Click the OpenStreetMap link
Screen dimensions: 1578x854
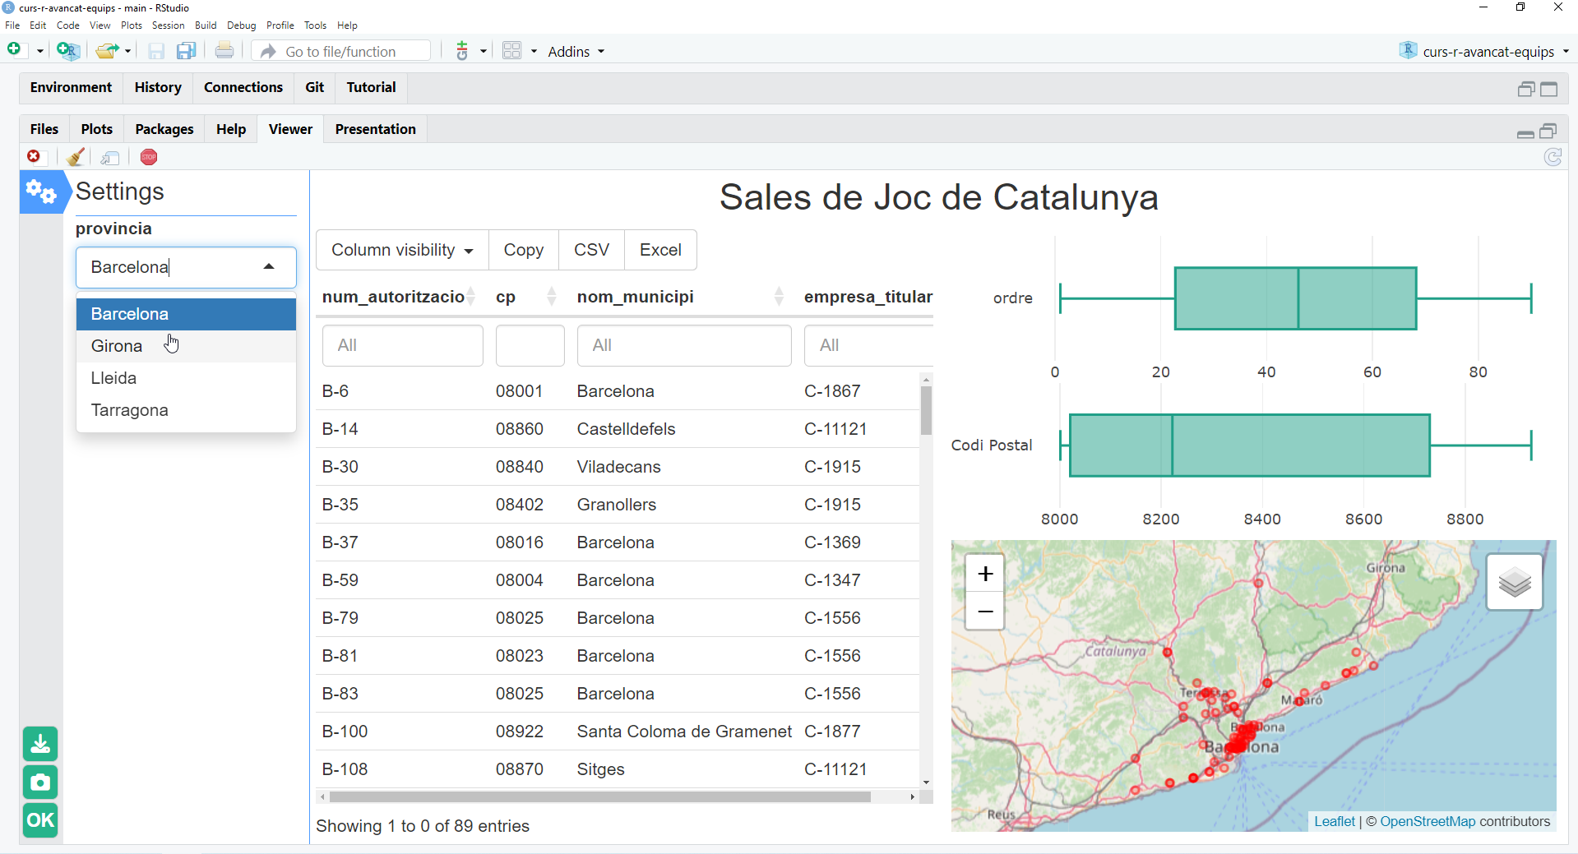pyautogui.click(x=1428, y=821)
